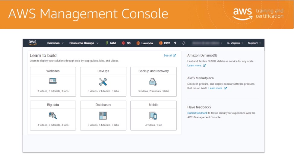Viewport: 294px width, 165px height.
Task: Click the Databases table icon
Action: (x=103, y=116)
